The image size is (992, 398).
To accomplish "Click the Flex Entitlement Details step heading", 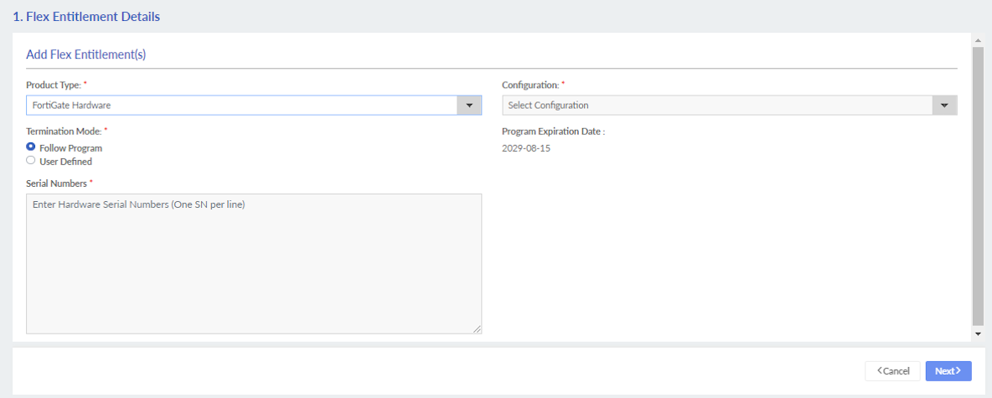I will 86,16.
